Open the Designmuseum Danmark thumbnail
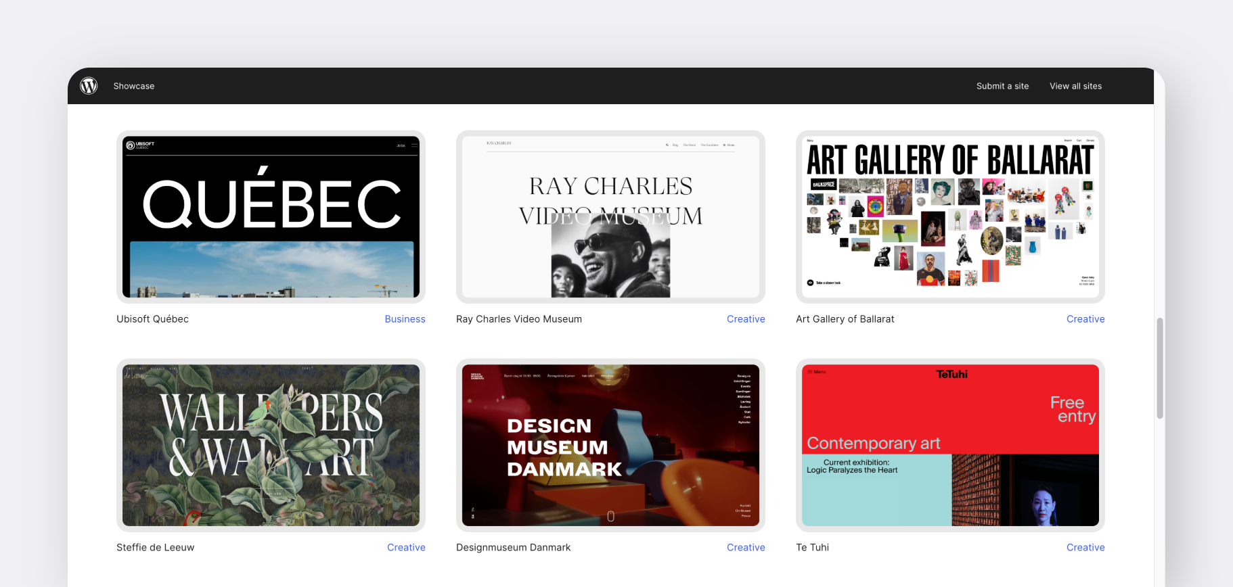1233x587 pixels. tap(610, 445)
